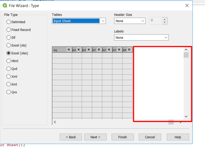Open the Labels dropdown
This screenshot has height=149, width=205.
[141, 37]
